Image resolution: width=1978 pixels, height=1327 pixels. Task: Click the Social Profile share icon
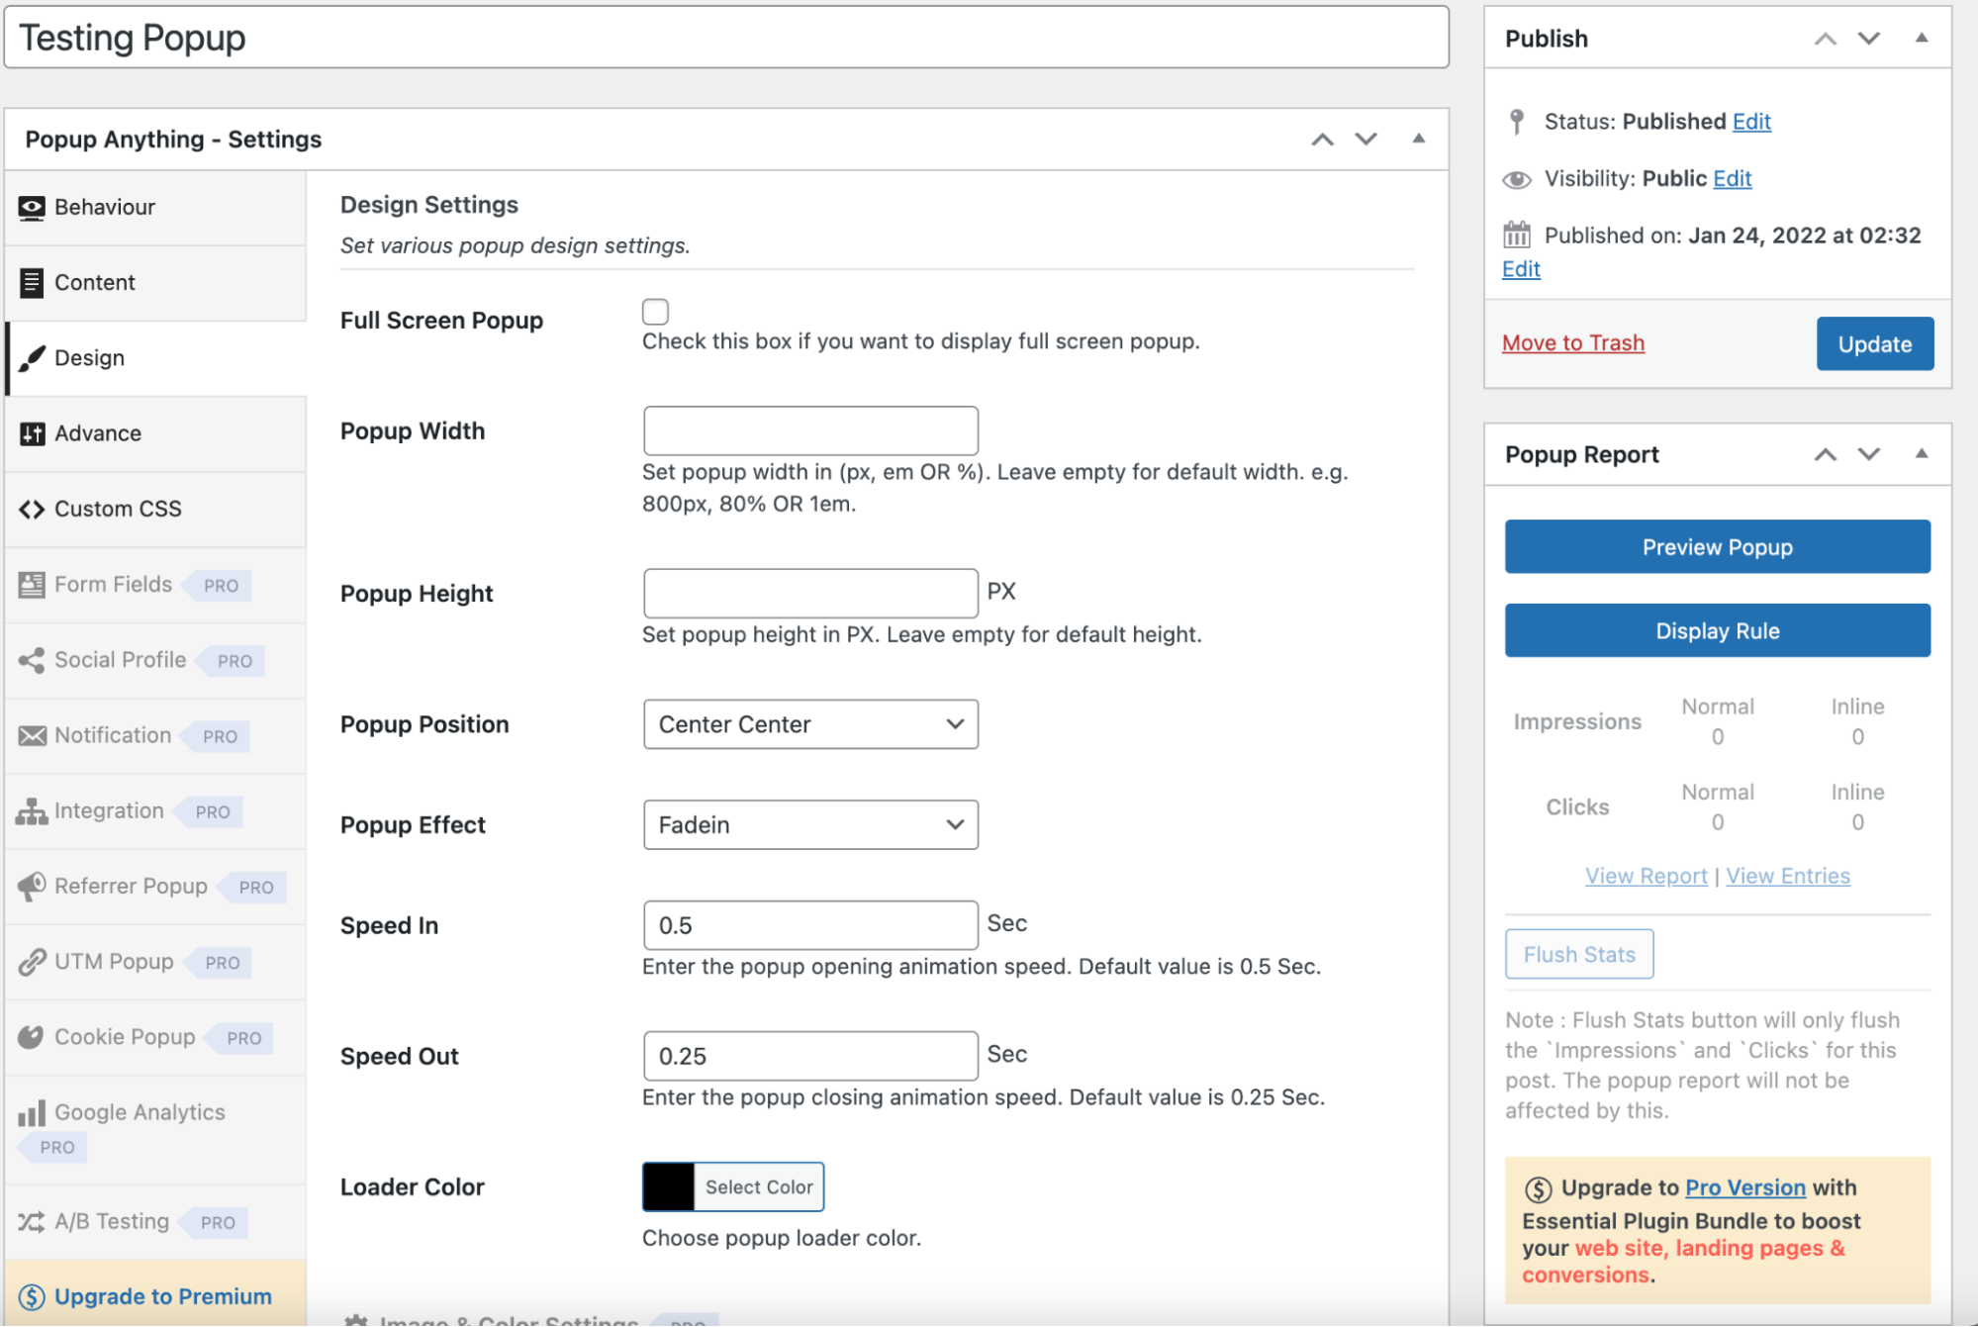pos(32,660)
